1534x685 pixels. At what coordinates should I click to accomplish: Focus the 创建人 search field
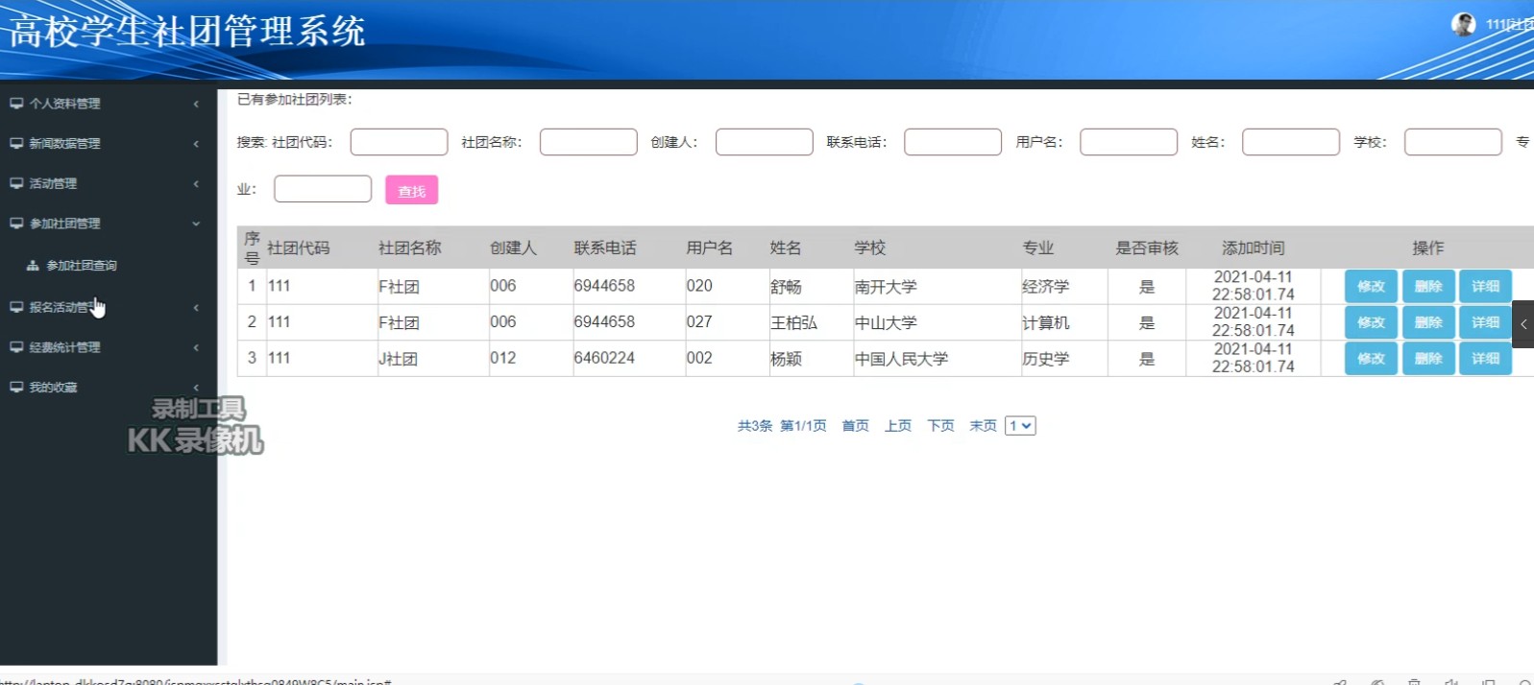tap(764, 142)
